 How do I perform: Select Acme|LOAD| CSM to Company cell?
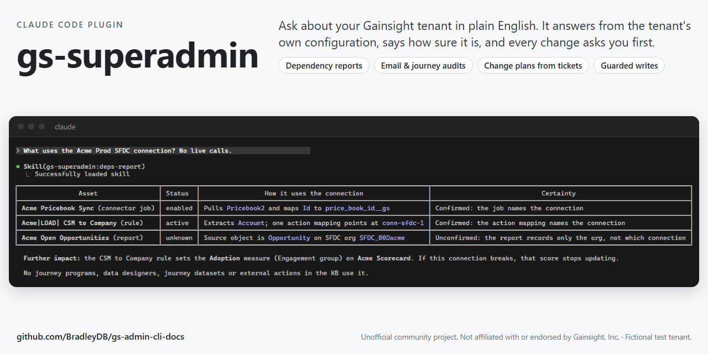[88, 223]
